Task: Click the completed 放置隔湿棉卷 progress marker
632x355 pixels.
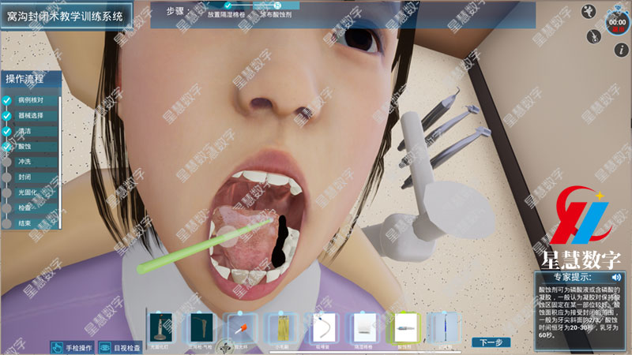Action: click(228, 6)
